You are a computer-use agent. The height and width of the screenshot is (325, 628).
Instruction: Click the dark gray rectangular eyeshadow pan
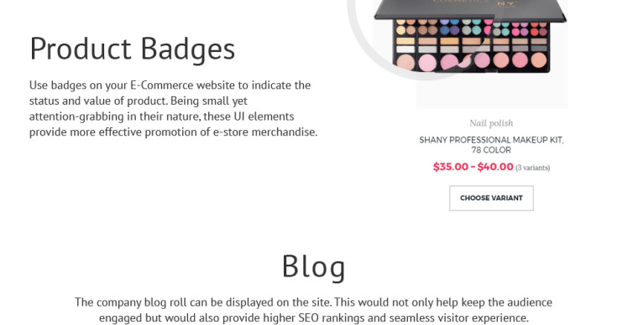(539, 49)
